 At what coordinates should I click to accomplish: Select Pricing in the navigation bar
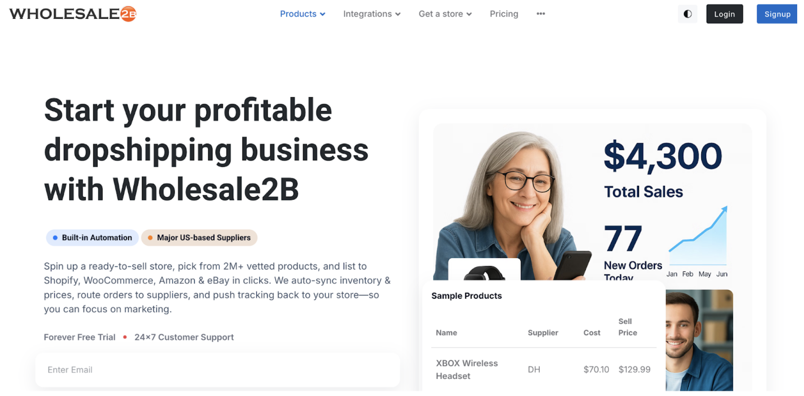pyautogui.click(x=504, y=14)
